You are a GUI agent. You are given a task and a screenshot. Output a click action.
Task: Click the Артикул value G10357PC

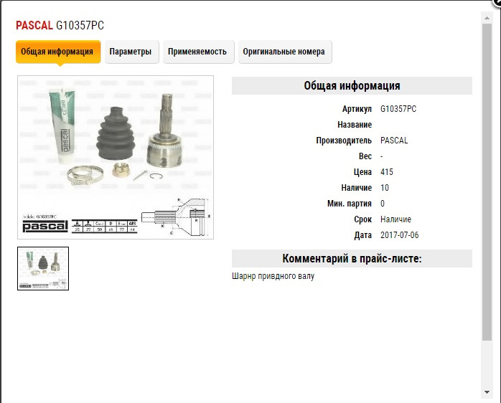(398, 109)
